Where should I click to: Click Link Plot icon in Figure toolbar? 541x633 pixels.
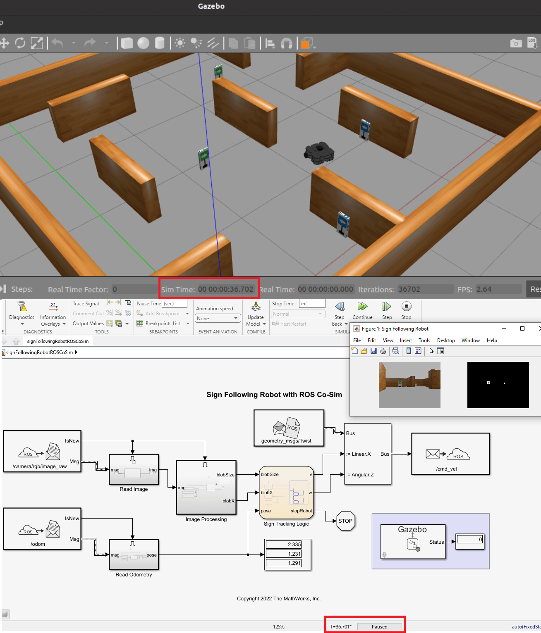pos(396,351)
